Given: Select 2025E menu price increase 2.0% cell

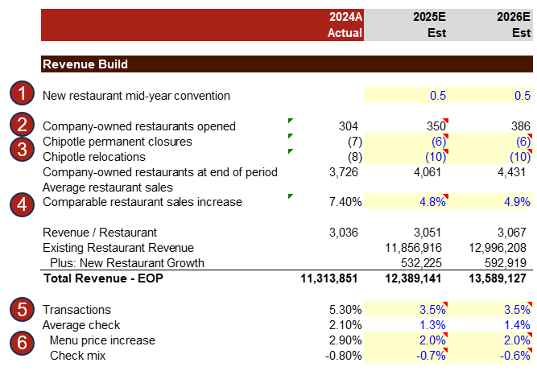Looking at the screenshot, I should click(x=406, y=340).
